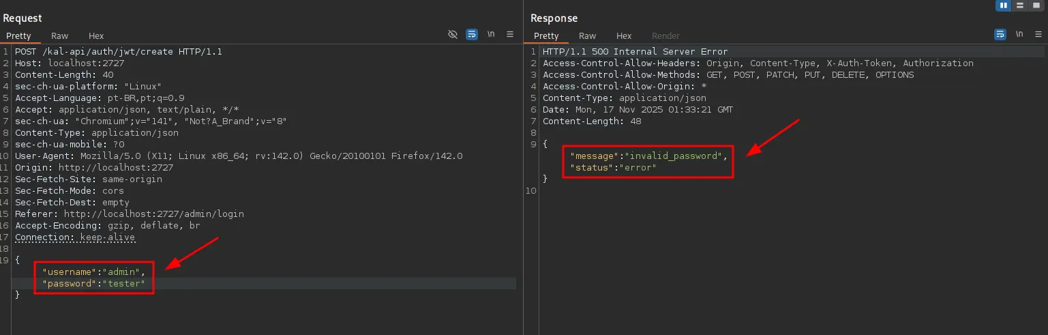The image size is (1048, 335).
Task: Select Hex tab in Response panel
Action: [x=624, y=35]
